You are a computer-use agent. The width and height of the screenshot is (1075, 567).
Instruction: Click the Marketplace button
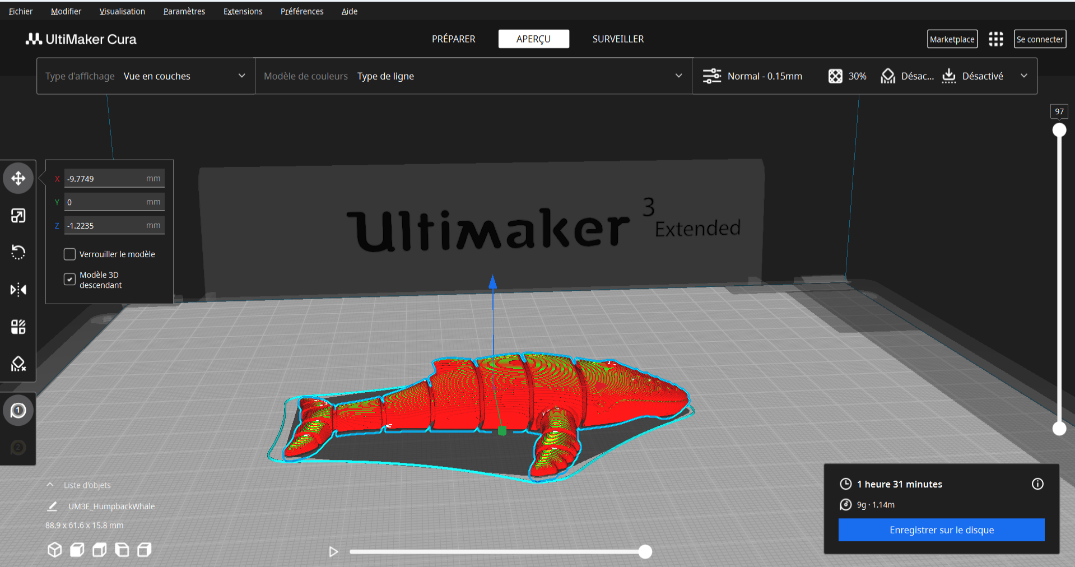pos(952,39)
